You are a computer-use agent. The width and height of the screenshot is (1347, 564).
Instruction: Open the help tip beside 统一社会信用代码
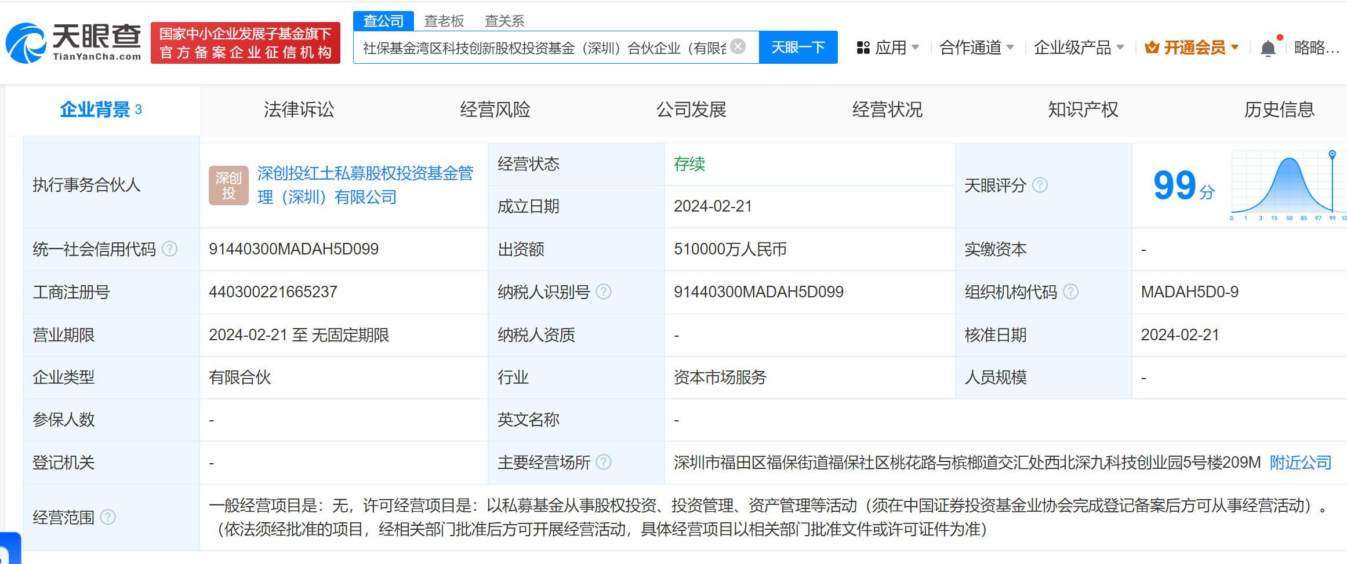pyautogui.click(x=169, y=249)
